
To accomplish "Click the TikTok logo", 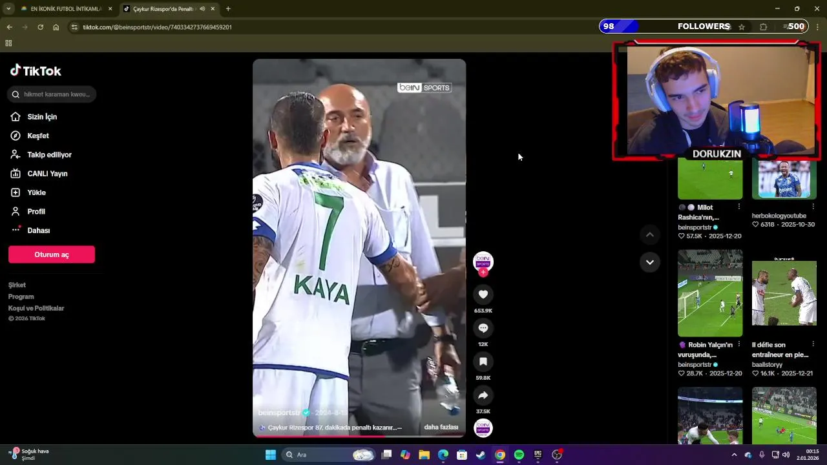I will 36,71.
